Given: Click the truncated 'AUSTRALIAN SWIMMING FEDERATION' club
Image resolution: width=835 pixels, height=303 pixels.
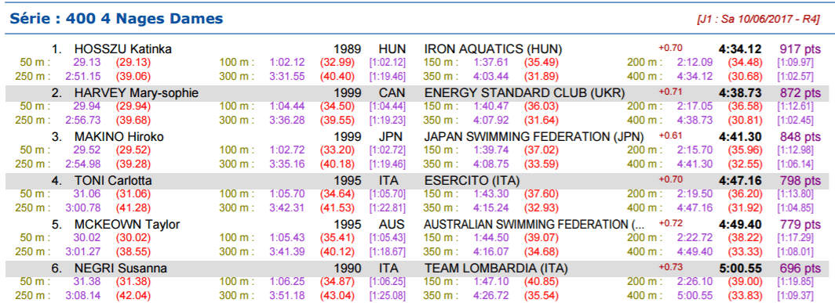Looking at the screenshot, I should 534,225.
